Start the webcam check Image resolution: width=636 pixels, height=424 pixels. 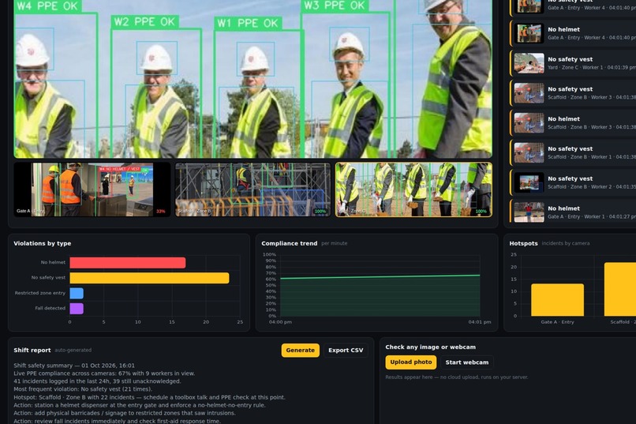coord(467,362)
